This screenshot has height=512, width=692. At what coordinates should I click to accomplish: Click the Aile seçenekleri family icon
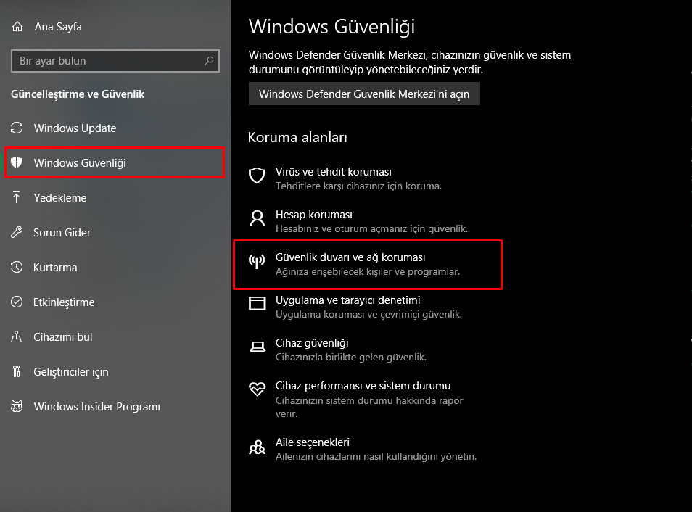pos(257,446)
